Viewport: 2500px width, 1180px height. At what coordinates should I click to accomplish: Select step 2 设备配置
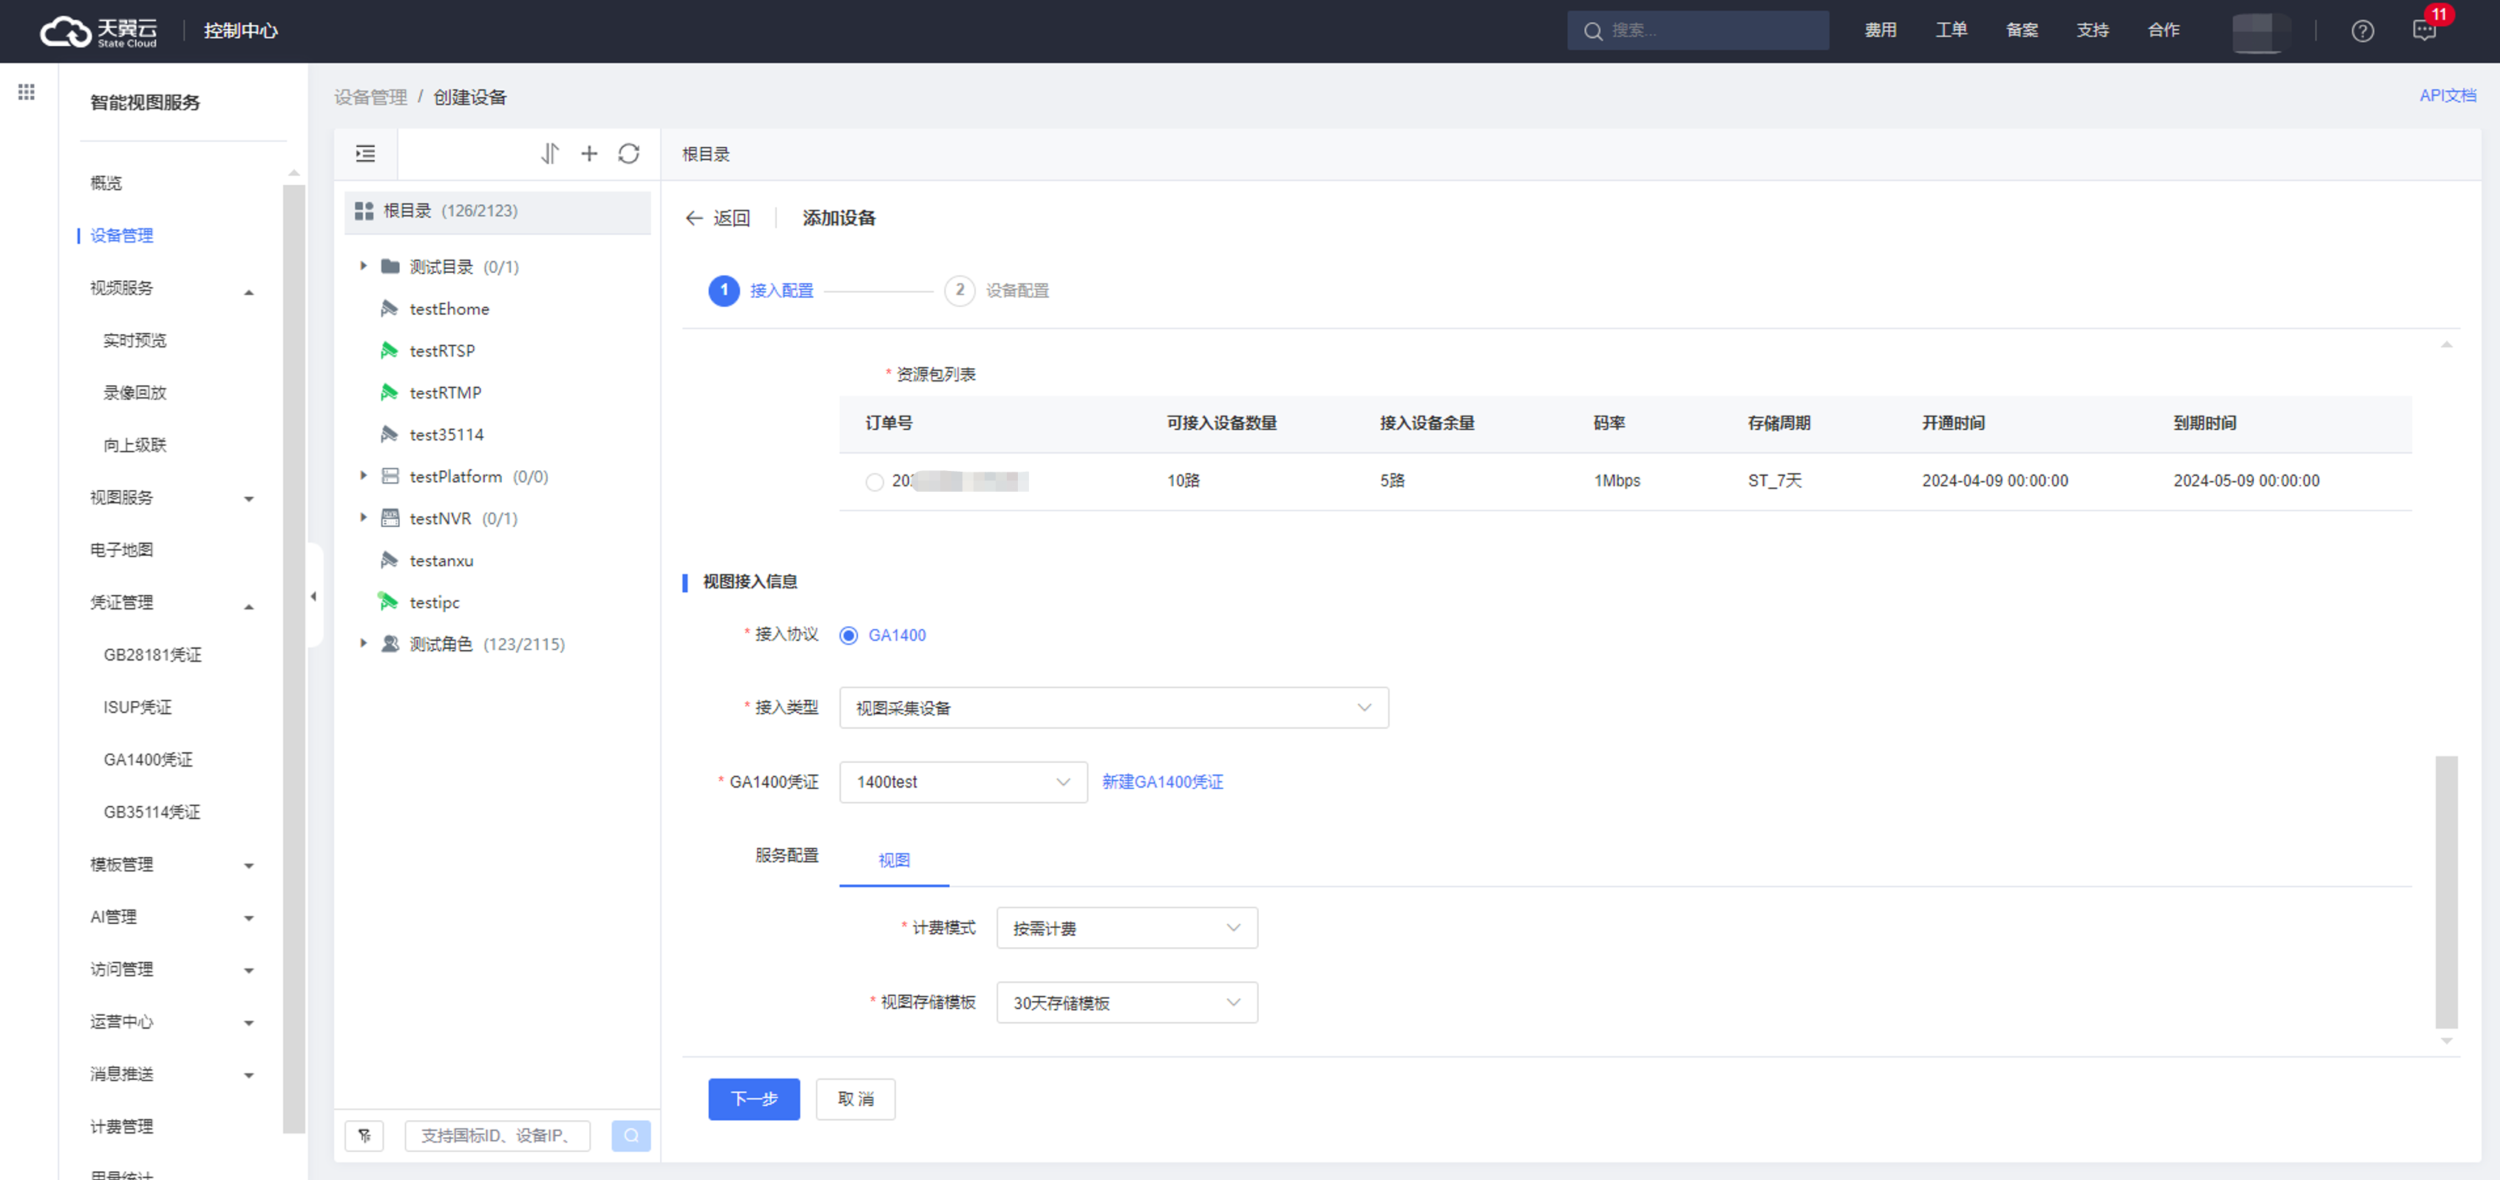(996, 290)
